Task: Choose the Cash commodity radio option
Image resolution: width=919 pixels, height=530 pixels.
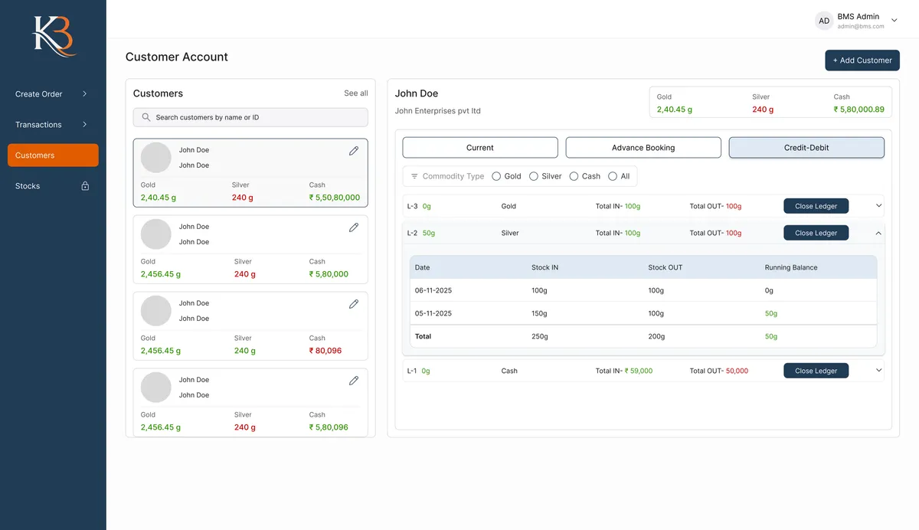Action: [x=574, y=176]
